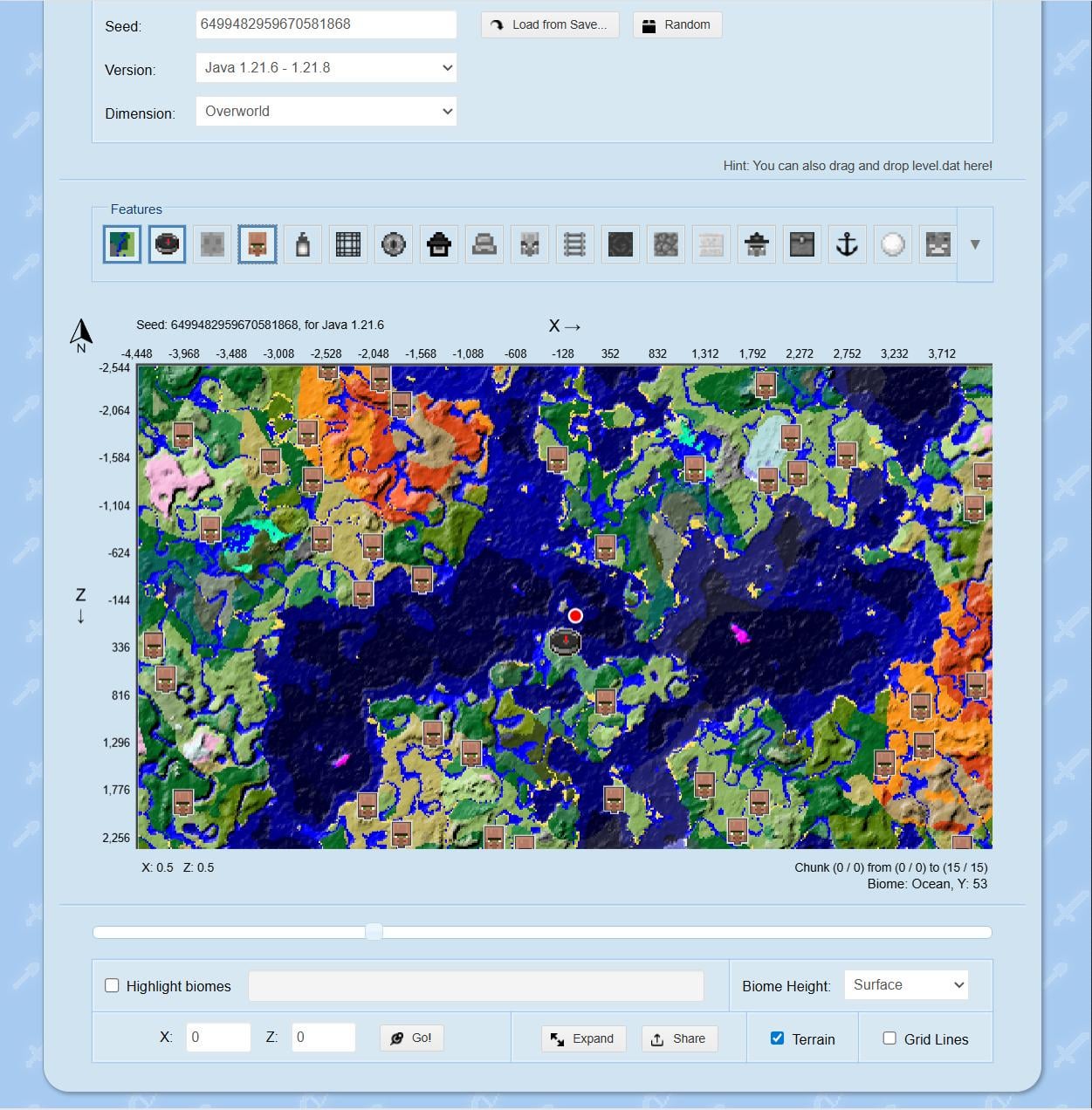The height and width of the screenshot is (1110, 1092).
Task: Enable the grid-pattern feature icon
Action: tap(348, 244)
